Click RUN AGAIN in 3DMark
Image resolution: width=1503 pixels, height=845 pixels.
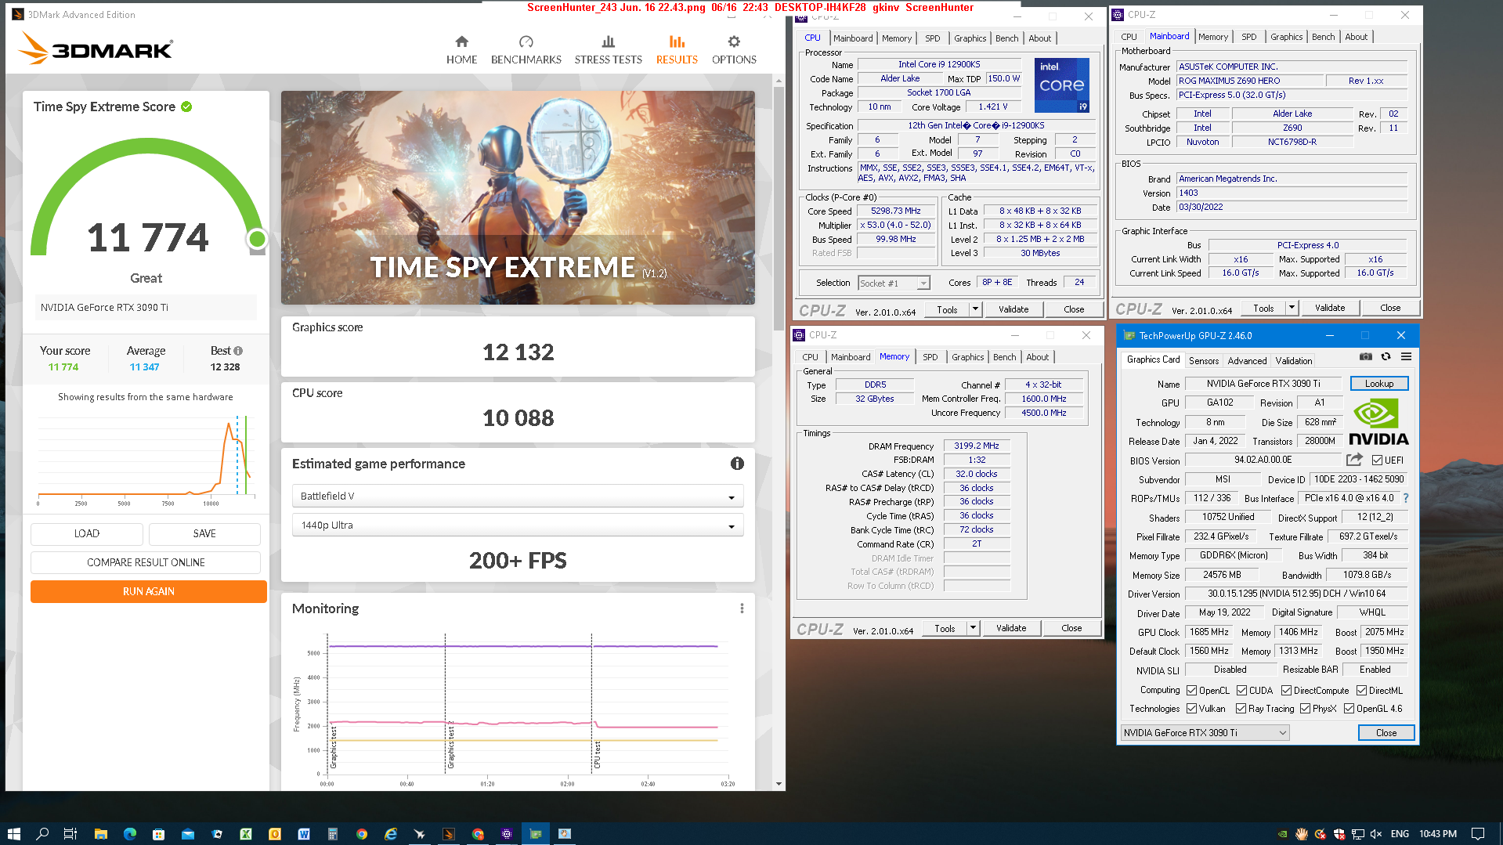point(149,592)
